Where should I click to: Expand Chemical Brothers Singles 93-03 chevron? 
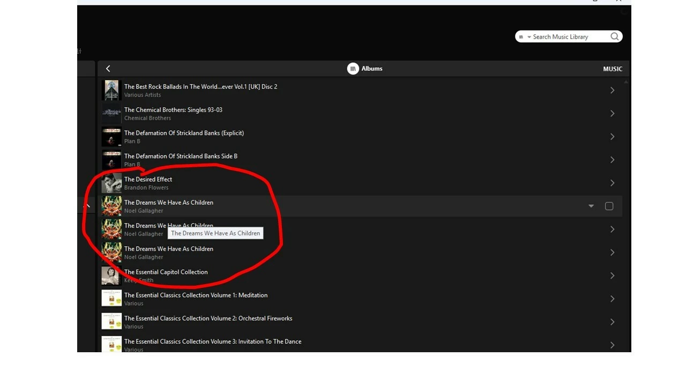point(612,113)
